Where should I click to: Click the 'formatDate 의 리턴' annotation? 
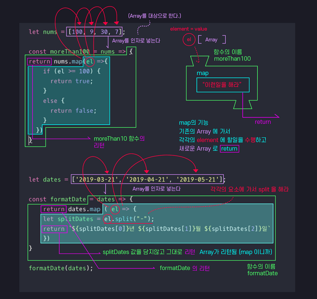[185, 268]
